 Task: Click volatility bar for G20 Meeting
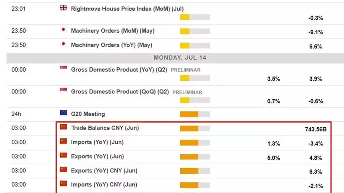(195, 114)
